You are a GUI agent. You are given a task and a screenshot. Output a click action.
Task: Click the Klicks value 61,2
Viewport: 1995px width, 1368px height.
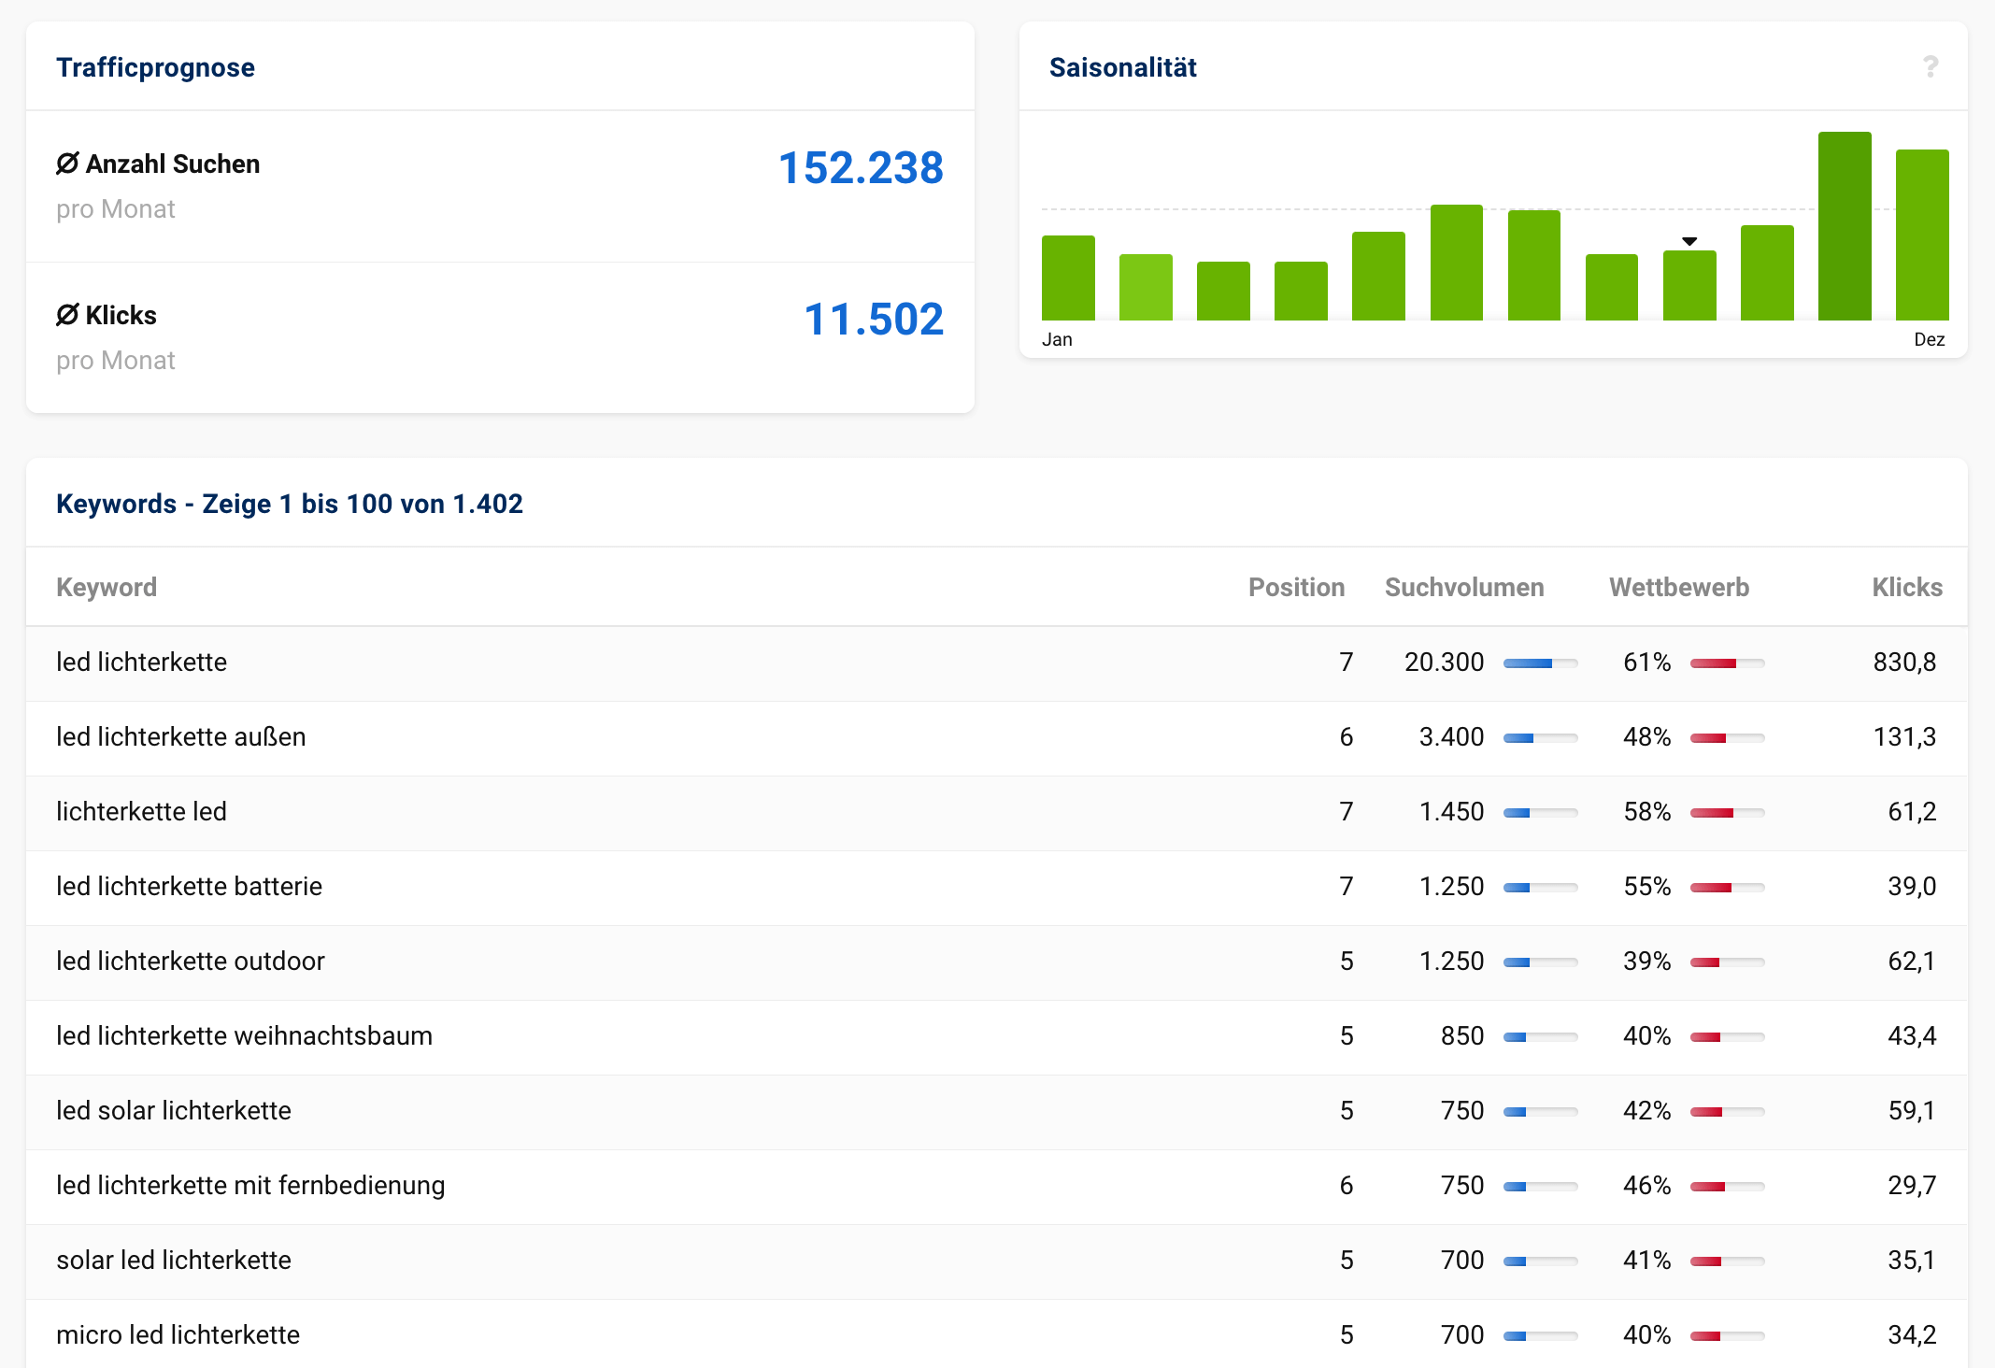[x=1912, y=811]
